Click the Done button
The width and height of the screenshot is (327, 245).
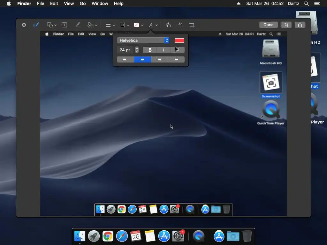(x=268, y=25)
